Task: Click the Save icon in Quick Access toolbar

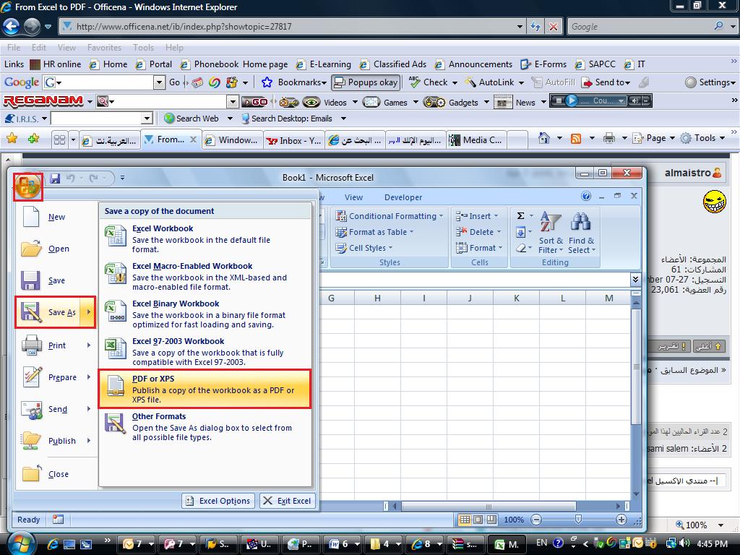Action: pyautogui.click(x=55, y=178)
